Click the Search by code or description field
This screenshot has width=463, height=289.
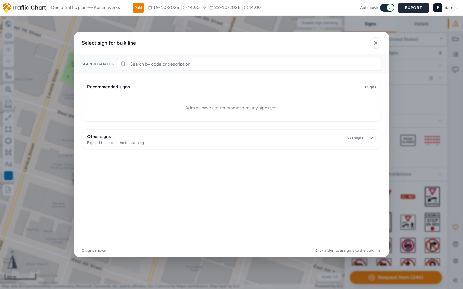(x=249, y=64)
